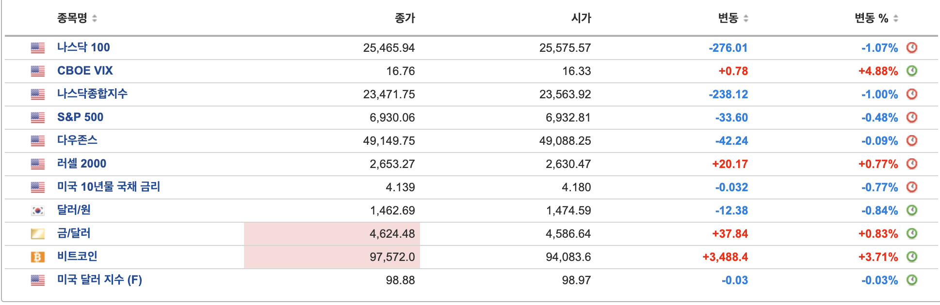
Task: Open the 비트코인 link
Action: pyautogui.click(x=77, y=256)
